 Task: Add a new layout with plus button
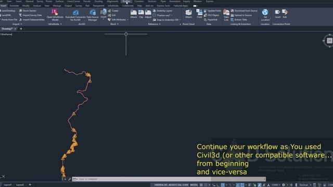point(30,185)
